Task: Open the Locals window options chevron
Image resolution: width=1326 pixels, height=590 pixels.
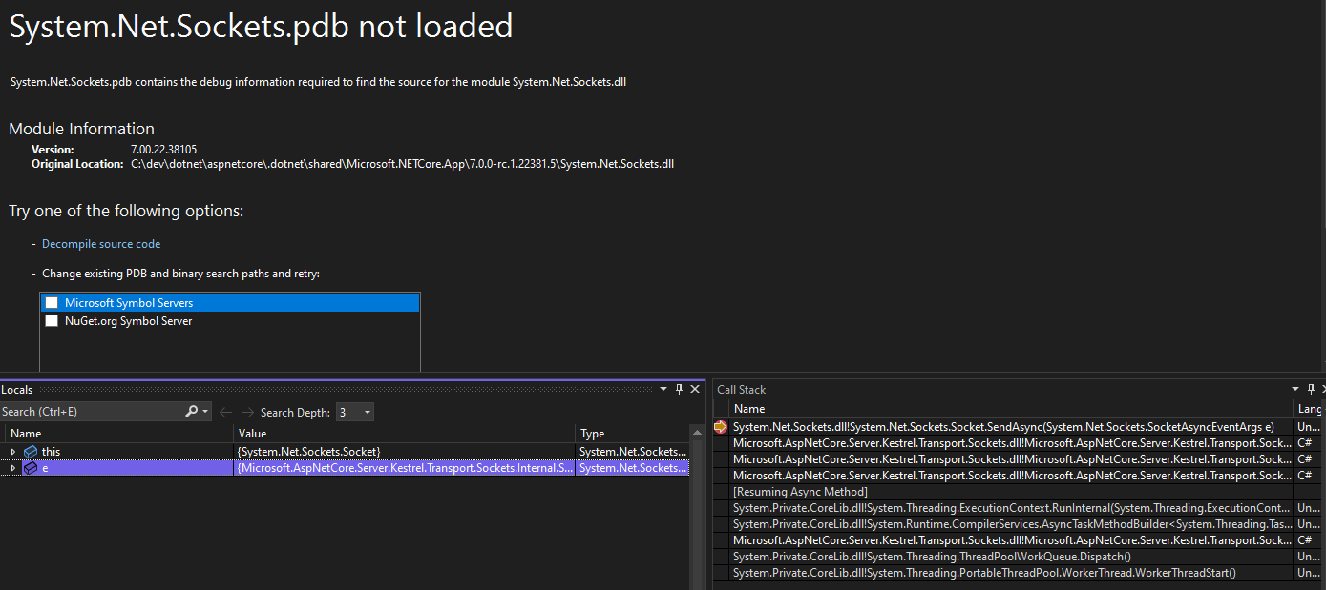Action: pos(663,389)
